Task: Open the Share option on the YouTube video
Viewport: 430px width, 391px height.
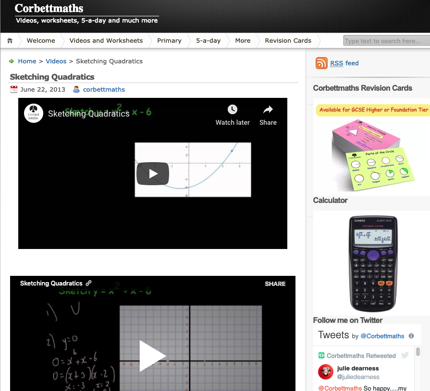Action: (268, 110)
